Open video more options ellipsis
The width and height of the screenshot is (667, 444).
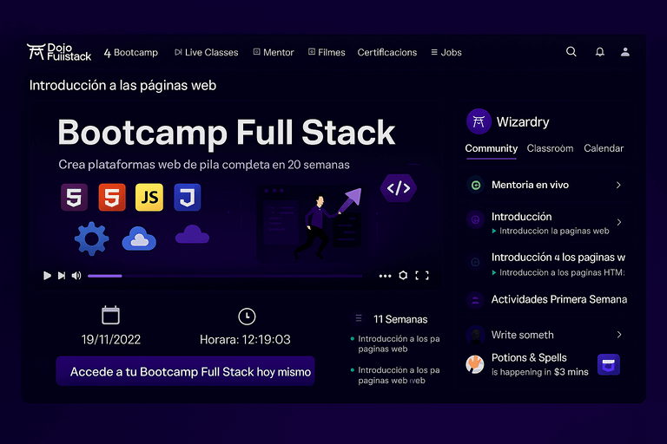386,276
